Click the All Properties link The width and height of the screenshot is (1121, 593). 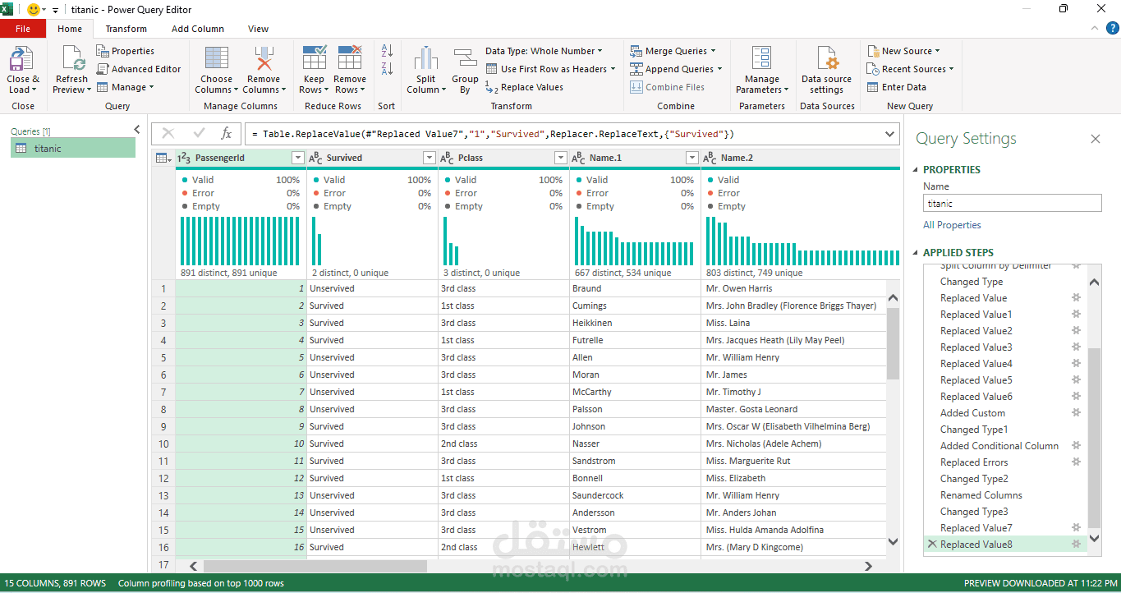point(952,225)
